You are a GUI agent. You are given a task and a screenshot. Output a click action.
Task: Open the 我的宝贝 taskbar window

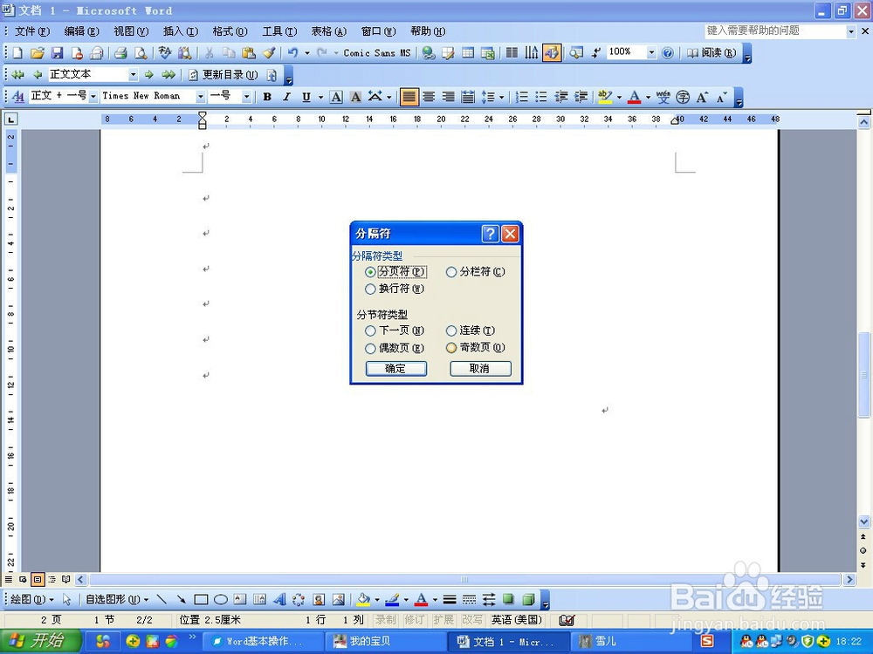384,641
